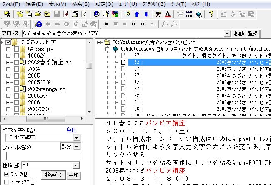Uncheck the フィルタ(B) checkbox

(x=6, y=174)
